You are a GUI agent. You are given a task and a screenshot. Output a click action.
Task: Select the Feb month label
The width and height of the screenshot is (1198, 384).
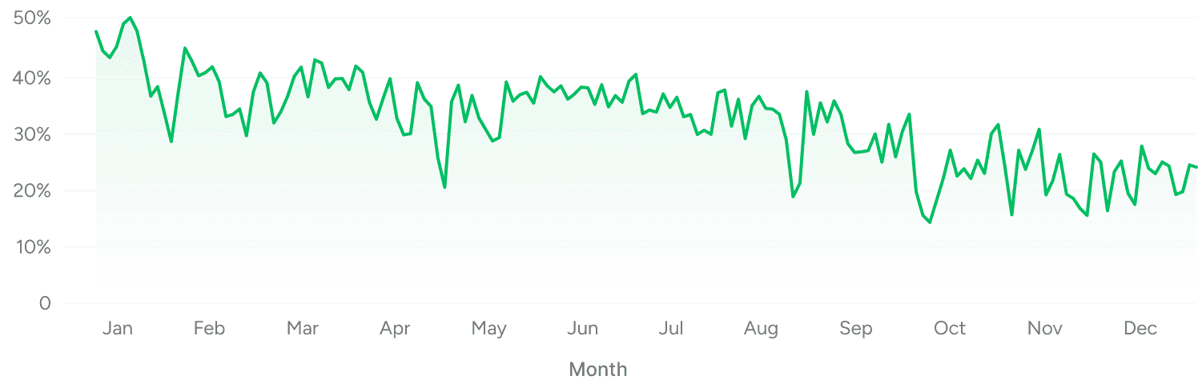coord(209,329)
